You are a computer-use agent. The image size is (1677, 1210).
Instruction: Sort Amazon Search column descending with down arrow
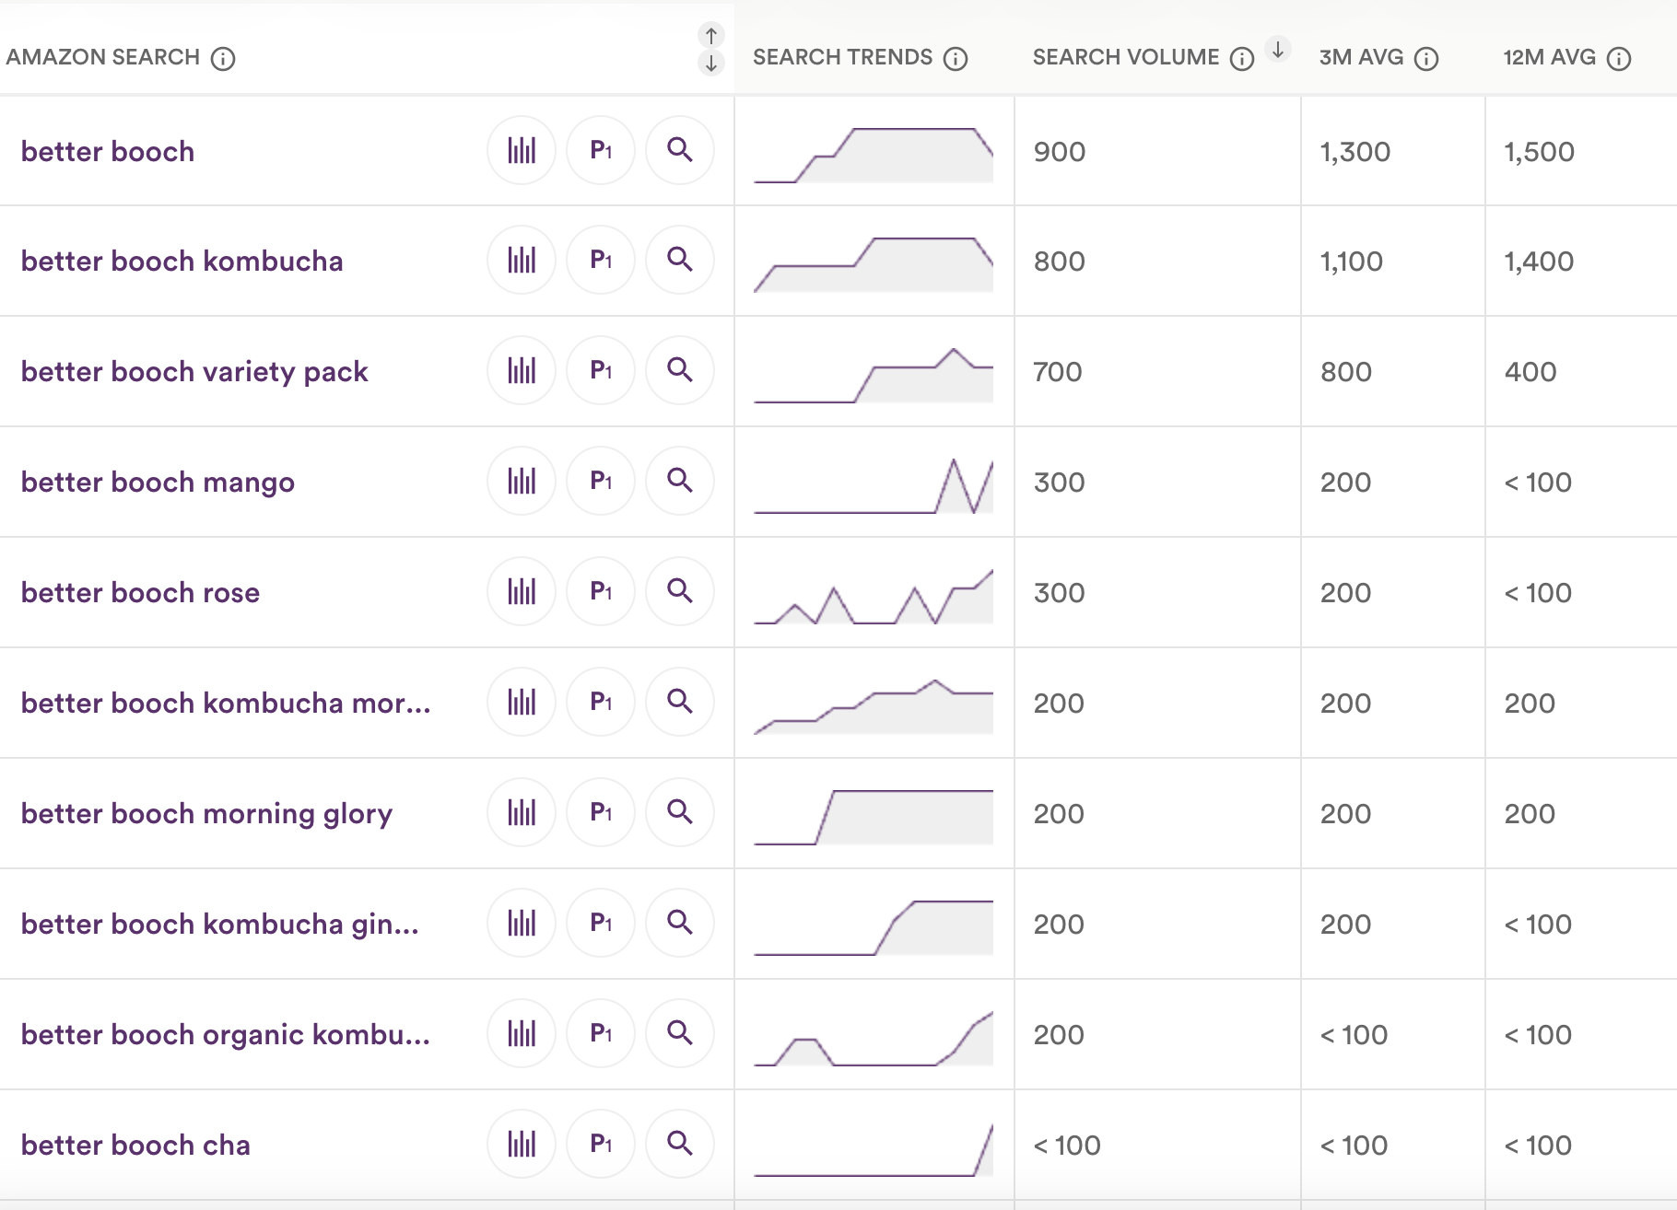point(711,64)
